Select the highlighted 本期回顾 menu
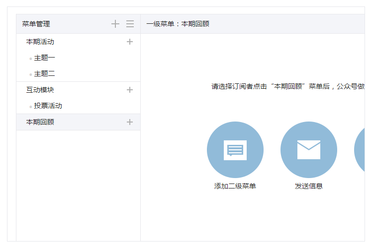 40,122
